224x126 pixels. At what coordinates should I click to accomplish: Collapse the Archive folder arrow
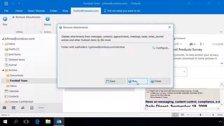pos(3,70)
